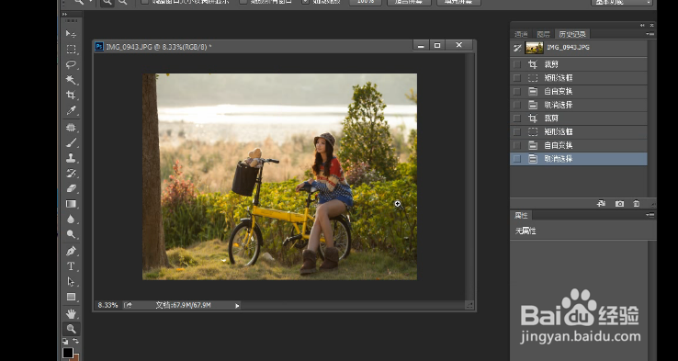This screenshot has width=678, height=361.
Task: Delete current history state with trash icon
Action: coord(636,203)
